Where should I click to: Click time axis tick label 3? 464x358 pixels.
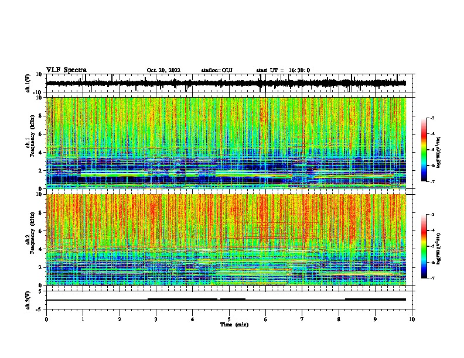tap(156, 319)
